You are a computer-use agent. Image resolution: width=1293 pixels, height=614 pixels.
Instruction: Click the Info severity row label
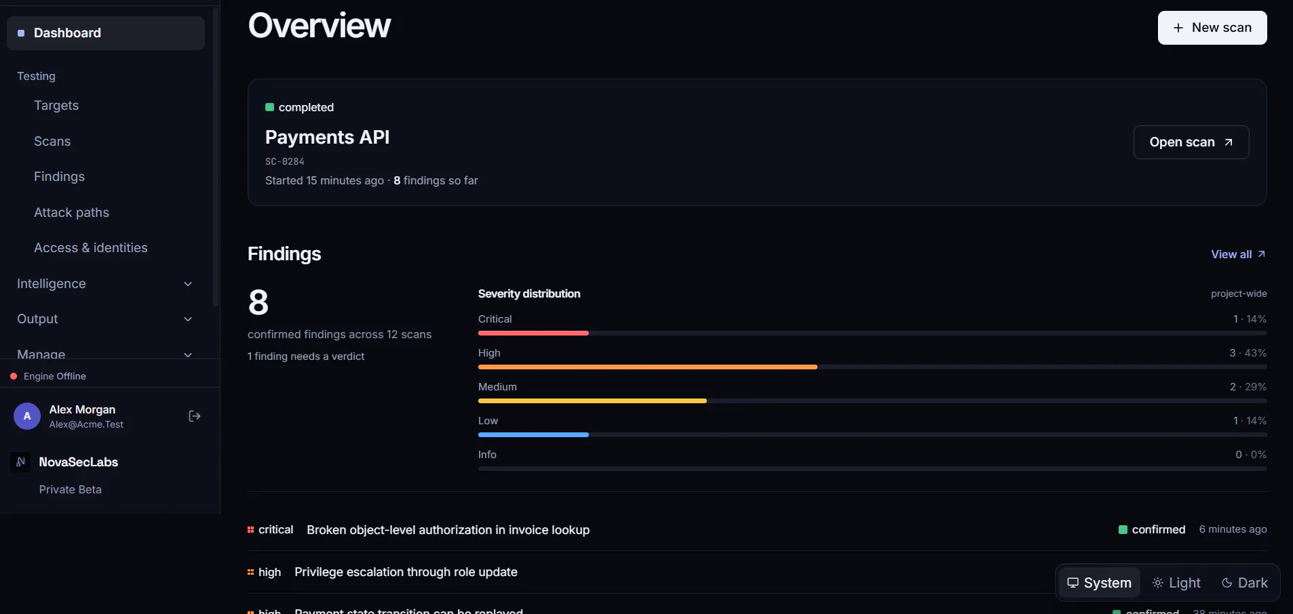[487, 455]
